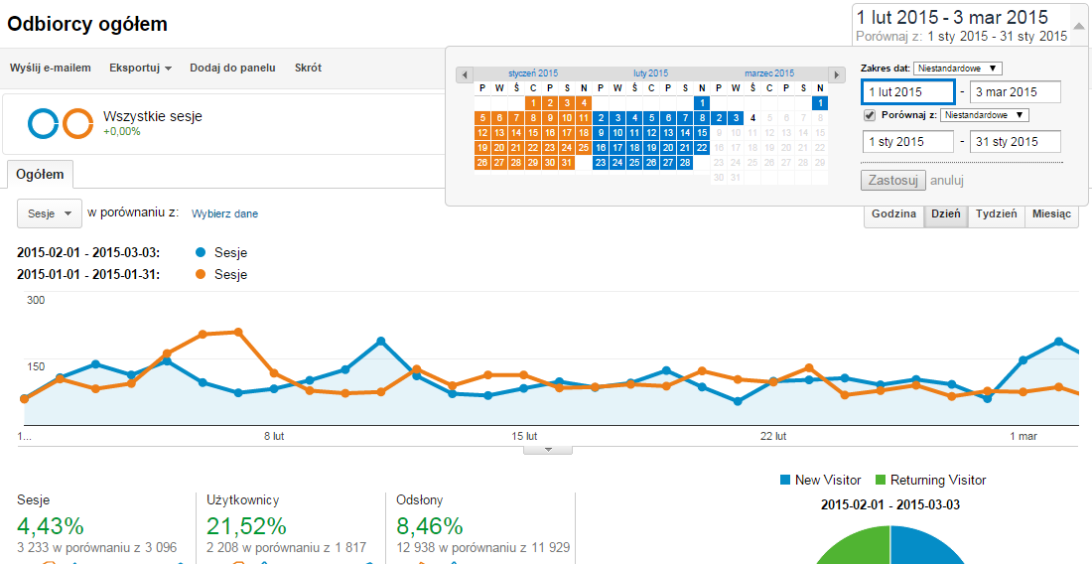This screenshot has width=1092, height=564.
Task: Click the 22 lut axis label
Action: point(773,436)
